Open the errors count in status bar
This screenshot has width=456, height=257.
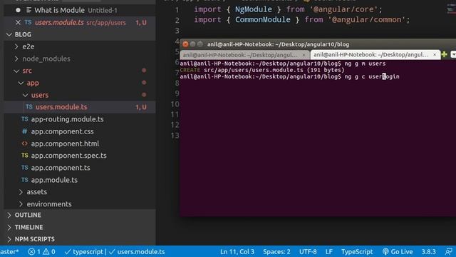pyautogui.click(x=34, y=252)
